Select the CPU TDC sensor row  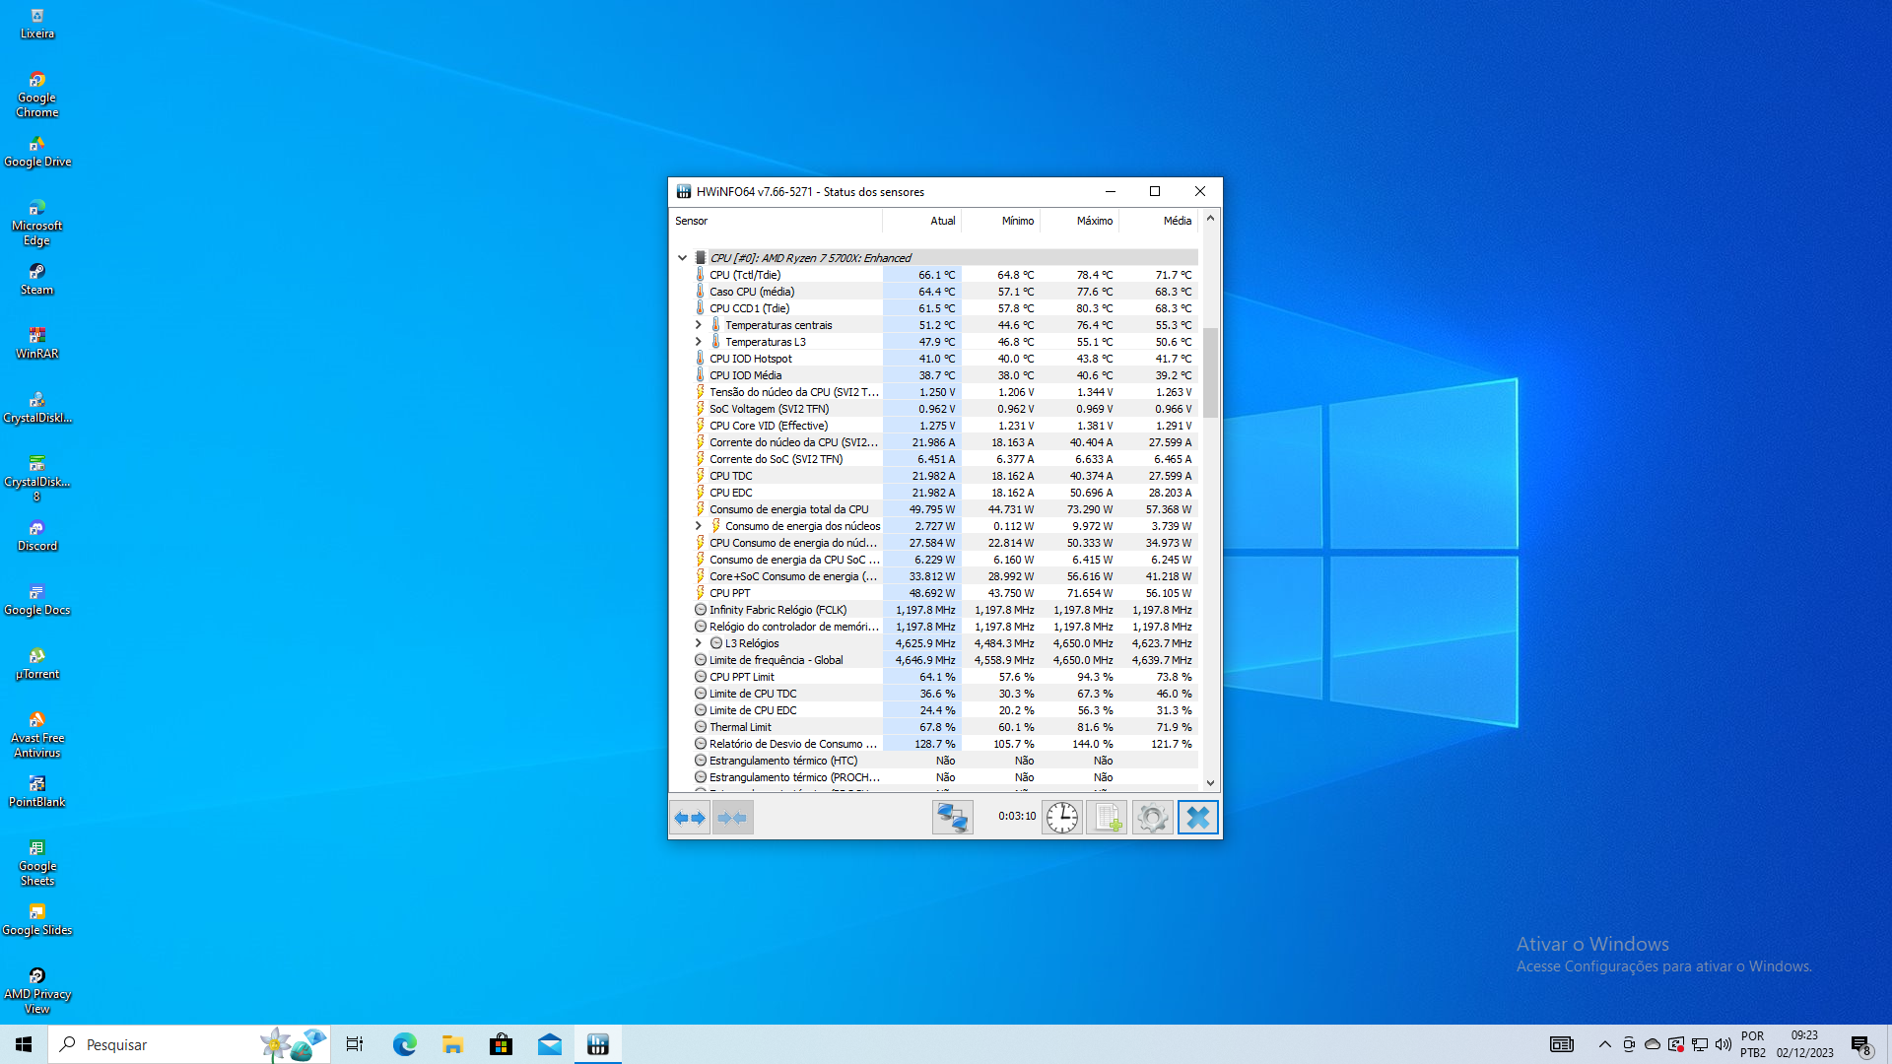pos(934,476)
